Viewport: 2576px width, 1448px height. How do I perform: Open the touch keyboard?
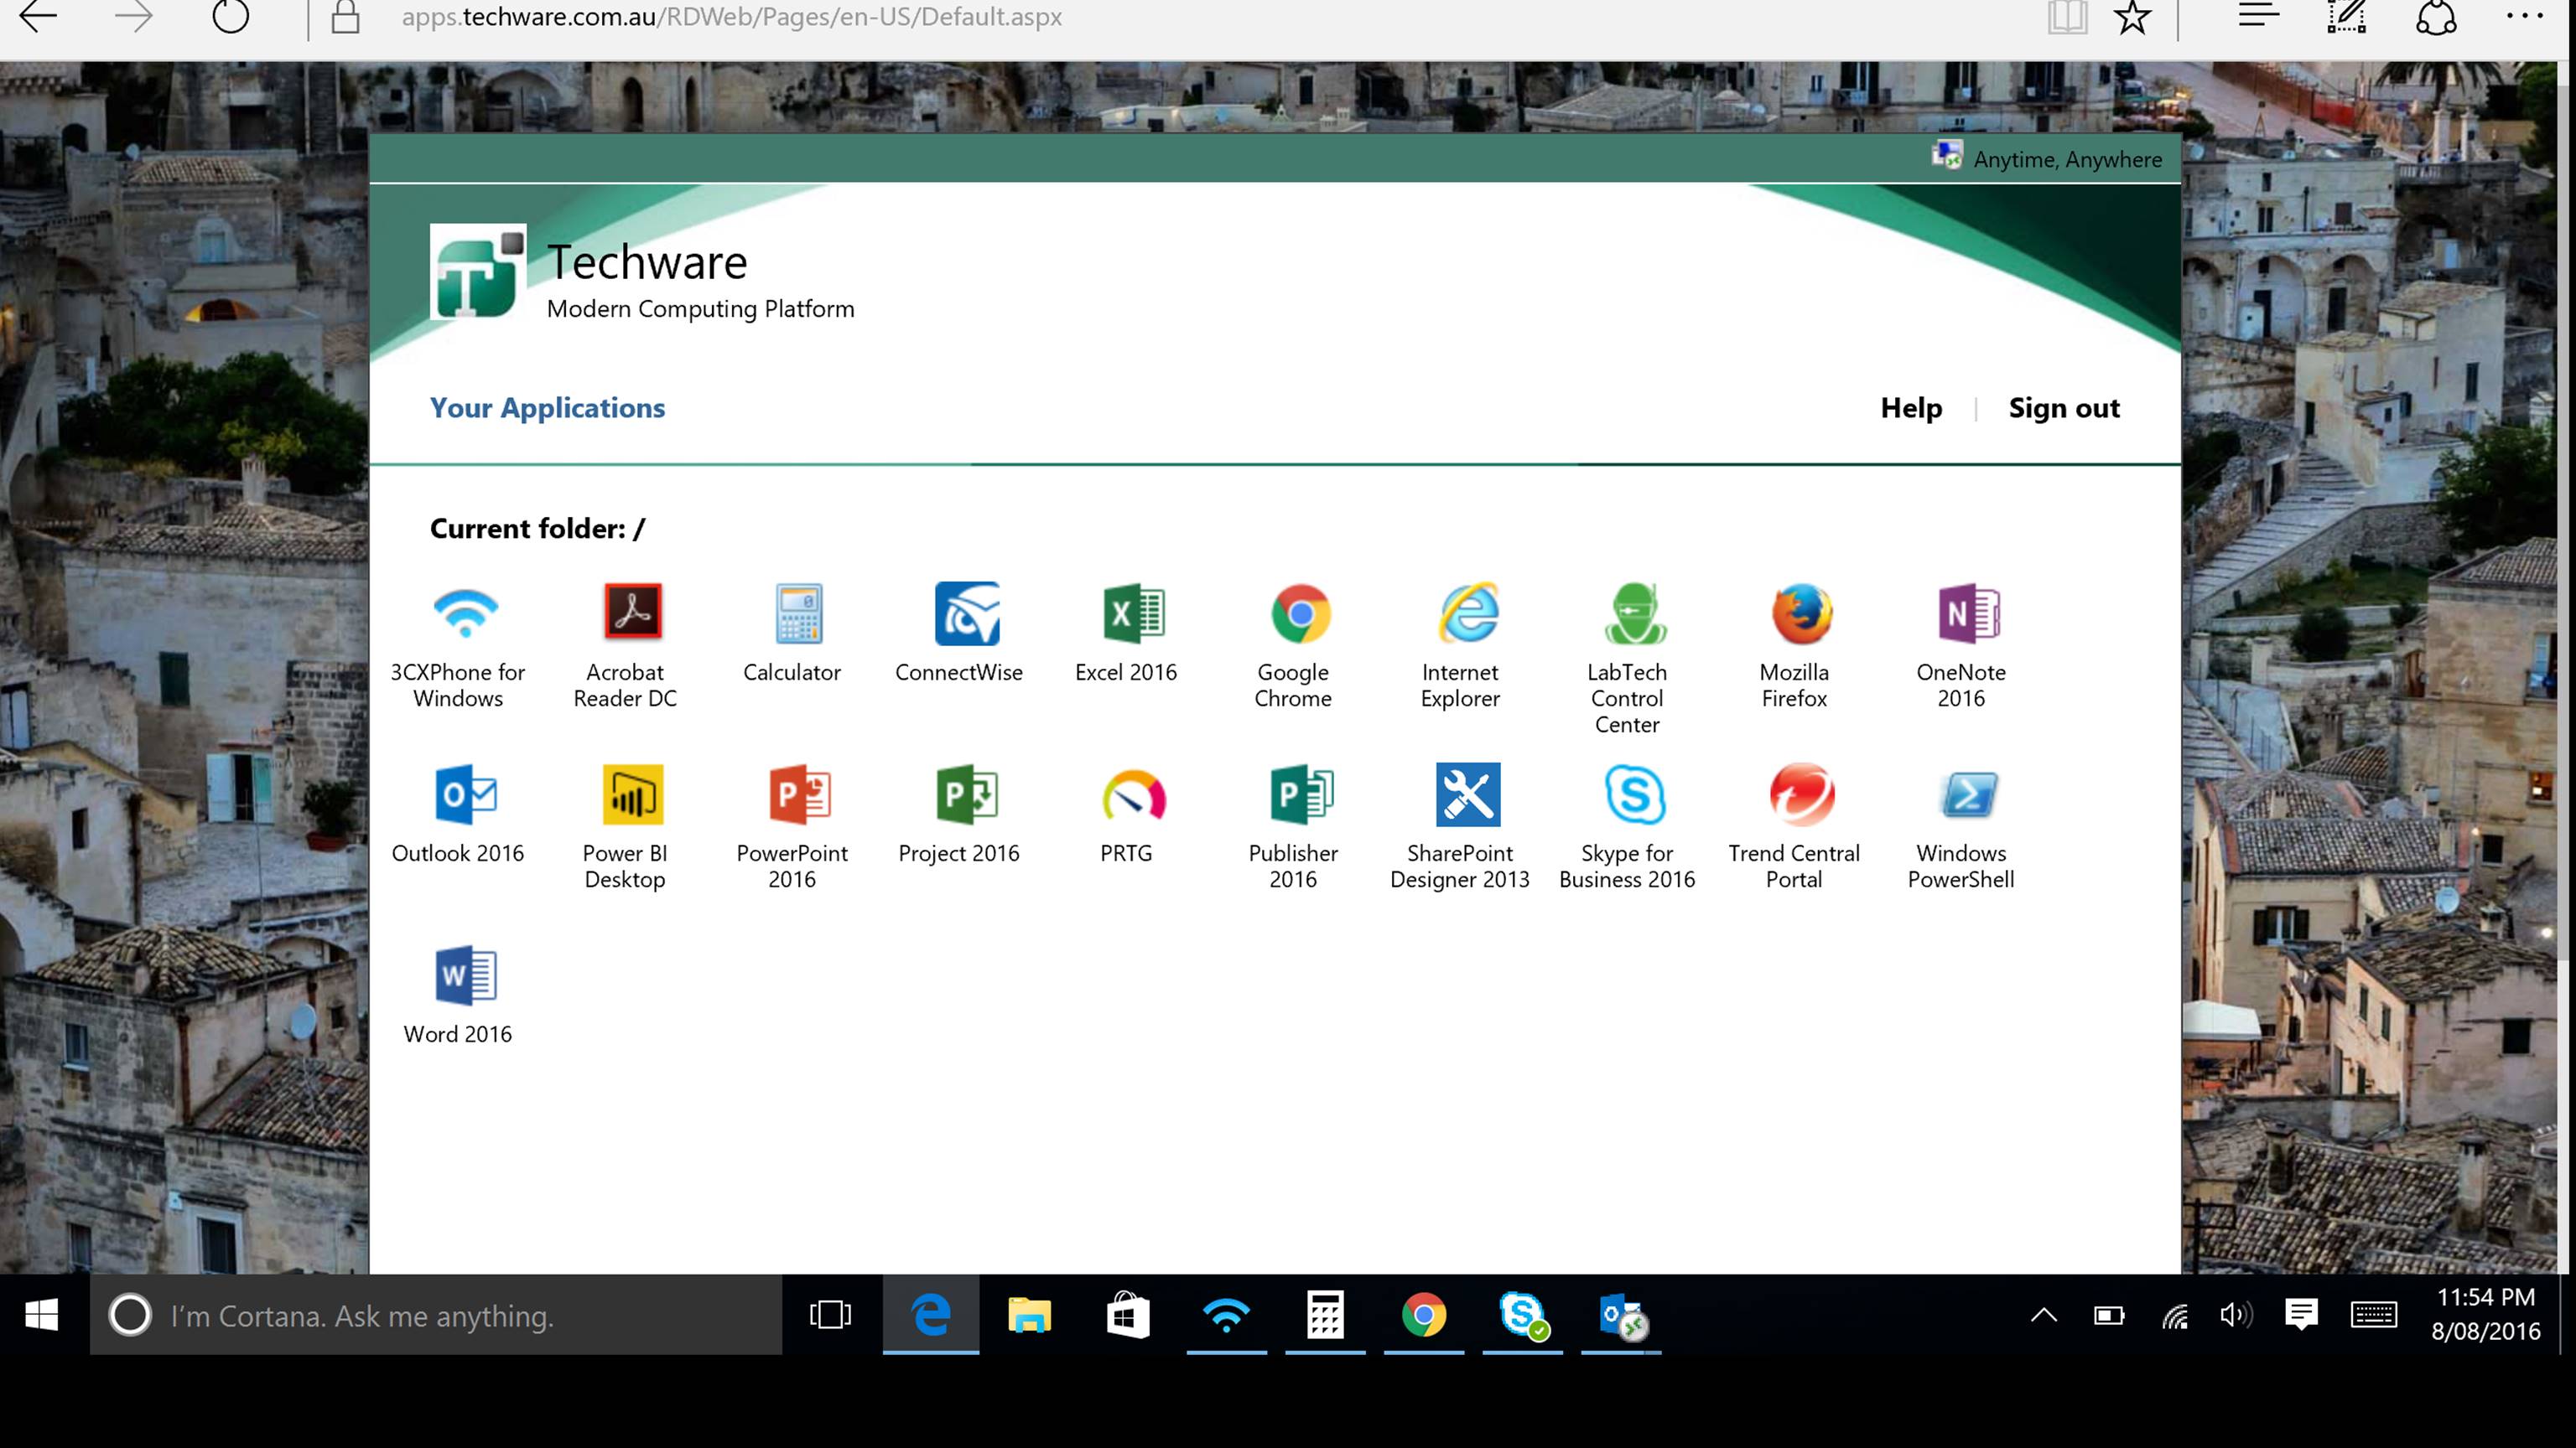coord(2373,1315)
